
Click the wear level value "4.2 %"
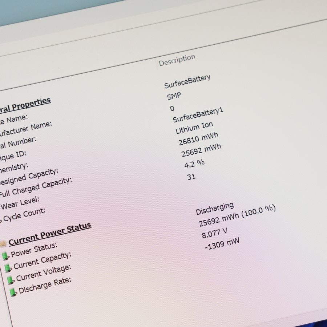click(x=194, y=164)
